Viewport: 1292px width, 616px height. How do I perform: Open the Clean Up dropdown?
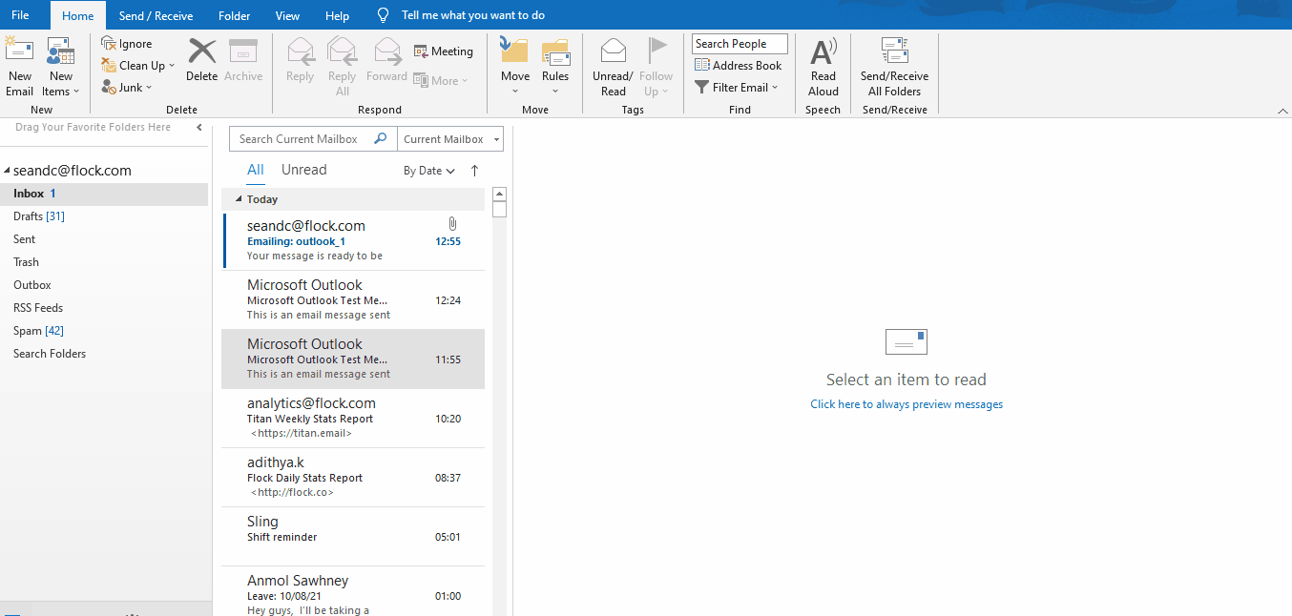(x=138, y=66)
